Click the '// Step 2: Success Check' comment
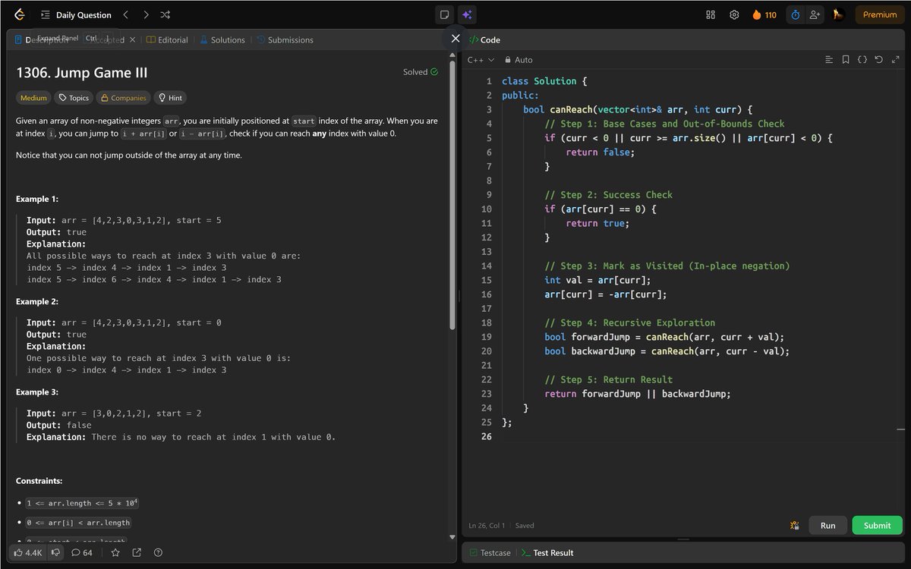The image size is (911, 569). (x=609, y=195)
